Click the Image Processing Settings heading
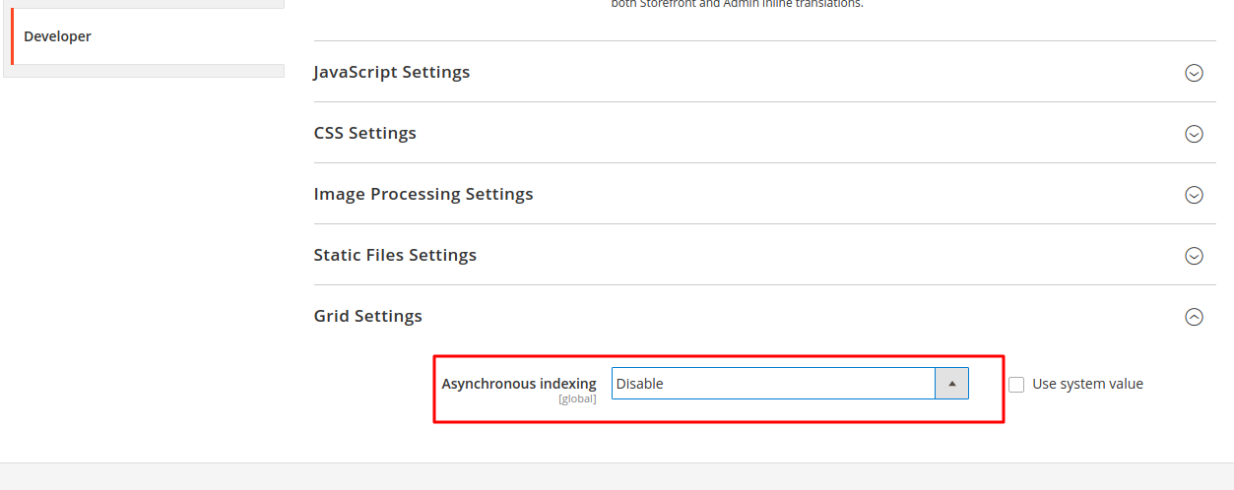 pyautogui.click(x=423, y=194)
